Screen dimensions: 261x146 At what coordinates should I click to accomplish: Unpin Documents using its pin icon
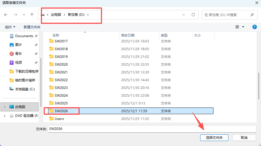point(36,36)
